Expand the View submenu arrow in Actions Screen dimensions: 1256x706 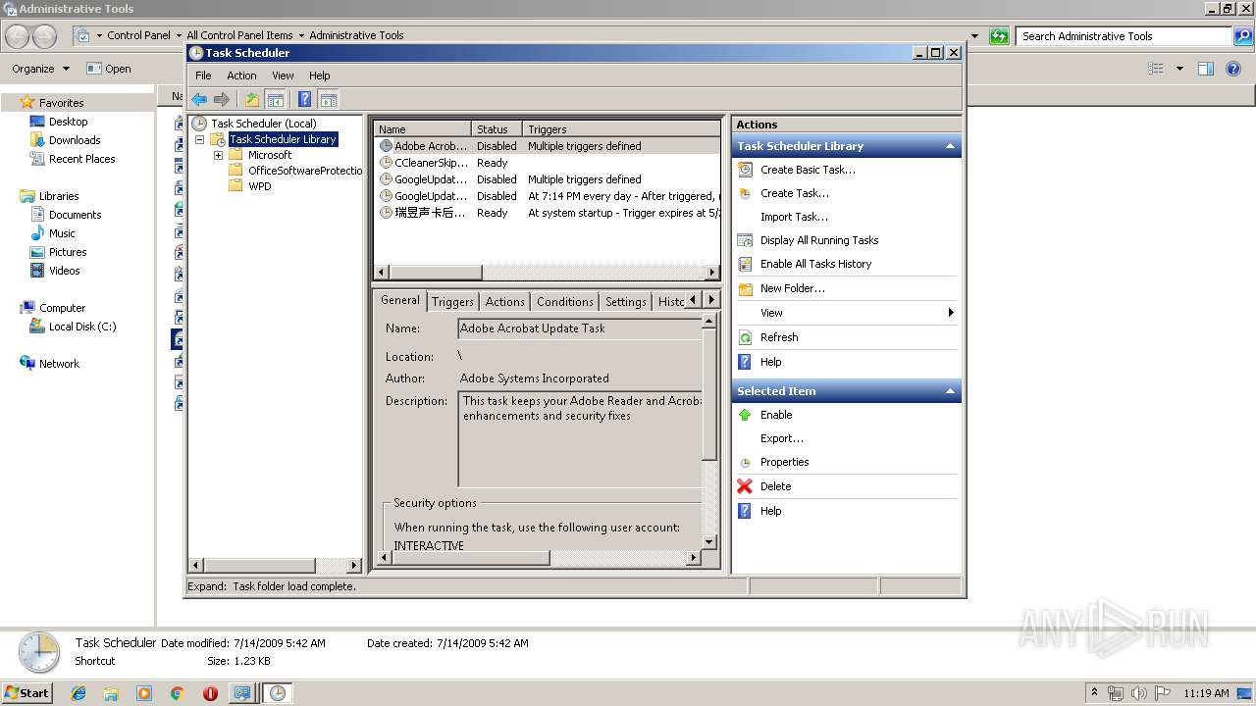pos(950,313)
